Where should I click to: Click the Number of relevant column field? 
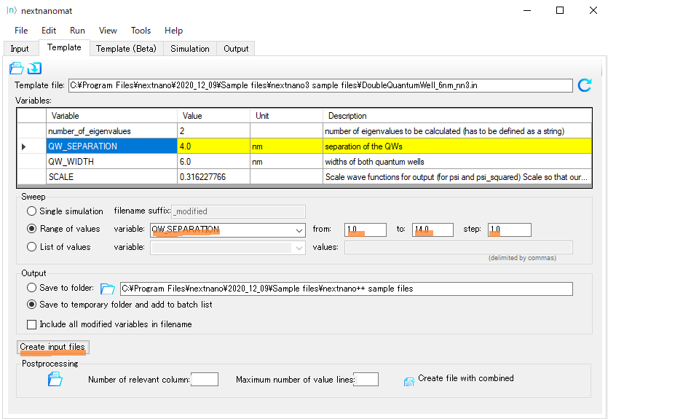(x=204, y=379)
